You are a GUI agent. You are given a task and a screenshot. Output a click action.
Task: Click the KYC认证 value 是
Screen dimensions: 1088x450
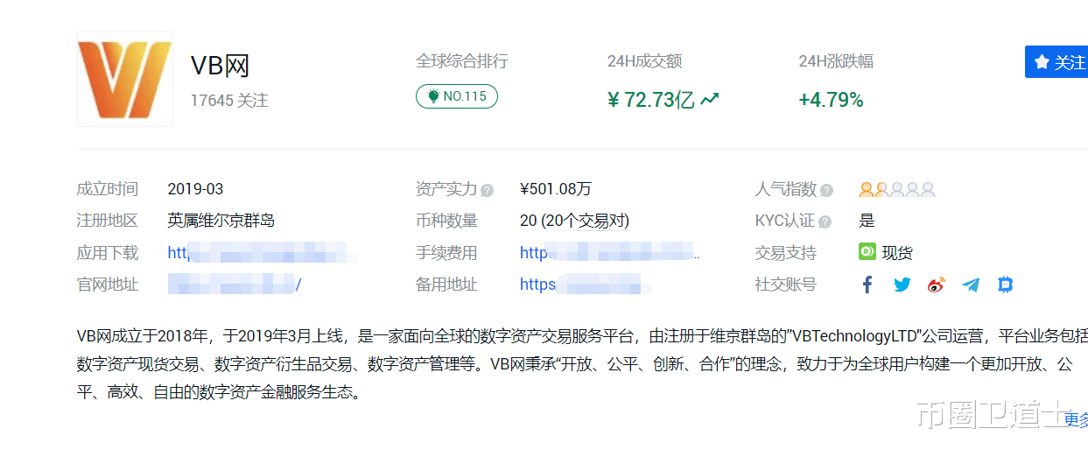pyautogui.click(x=867, y=221)
